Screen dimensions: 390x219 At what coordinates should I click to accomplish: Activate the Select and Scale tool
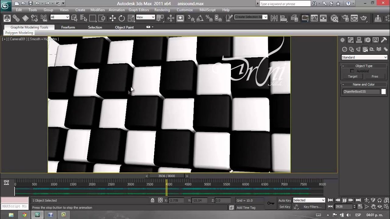pos(131,18)
